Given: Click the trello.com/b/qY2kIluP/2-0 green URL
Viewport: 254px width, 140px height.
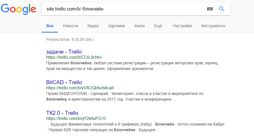Looking at the screenshot, I should 76,118.
